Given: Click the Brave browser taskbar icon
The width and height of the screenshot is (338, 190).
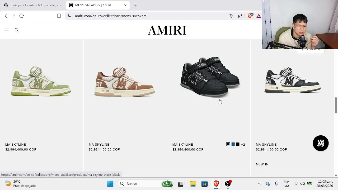Looking at the screenshot, I should coord(216,184).
